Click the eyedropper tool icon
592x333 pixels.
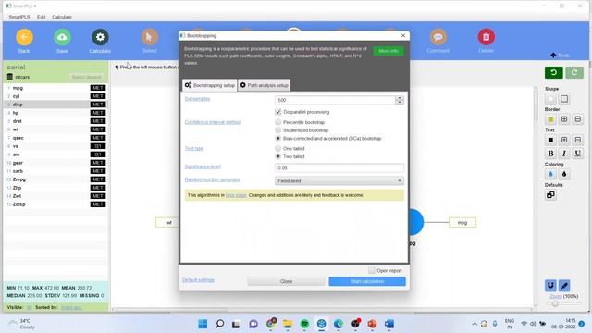pyautogui.click(x=564, y=286)
